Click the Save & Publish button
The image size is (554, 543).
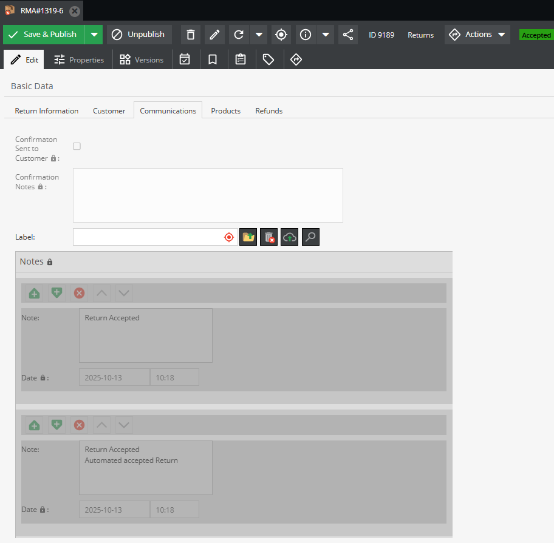click(44, 35)
